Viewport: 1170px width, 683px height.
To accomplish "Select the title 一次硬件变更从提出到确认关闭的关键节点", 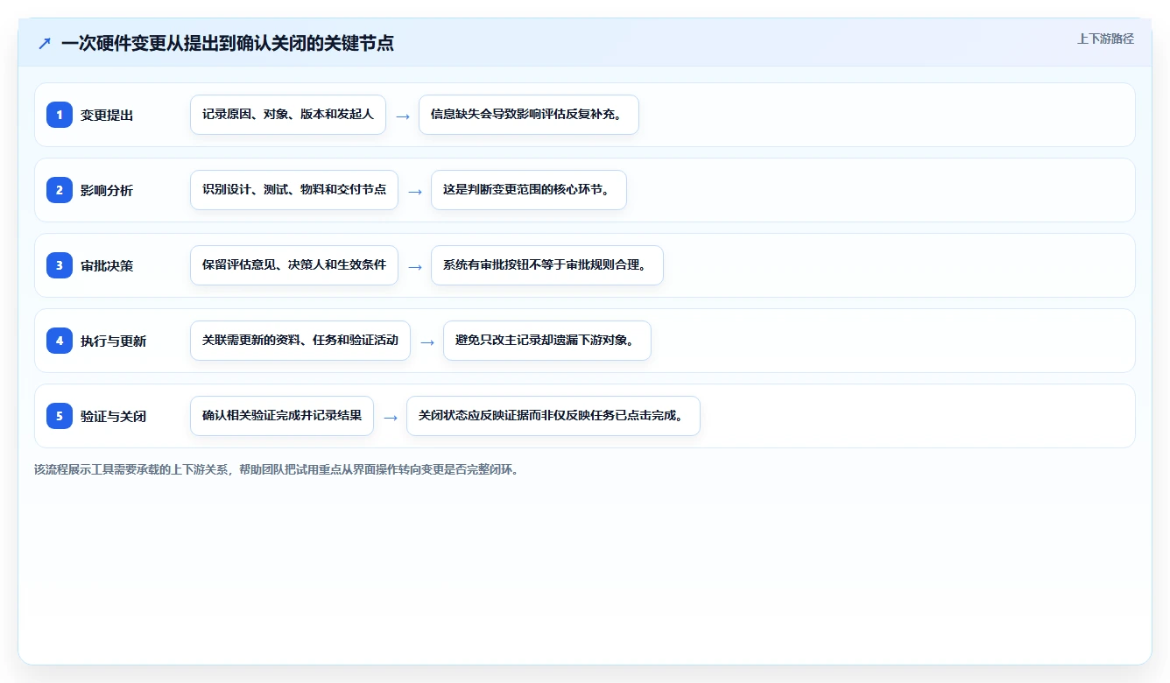I will (x=228, y=43).
